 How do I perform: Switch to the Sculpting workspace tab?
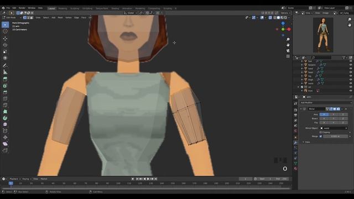click(x=75, y=9)
